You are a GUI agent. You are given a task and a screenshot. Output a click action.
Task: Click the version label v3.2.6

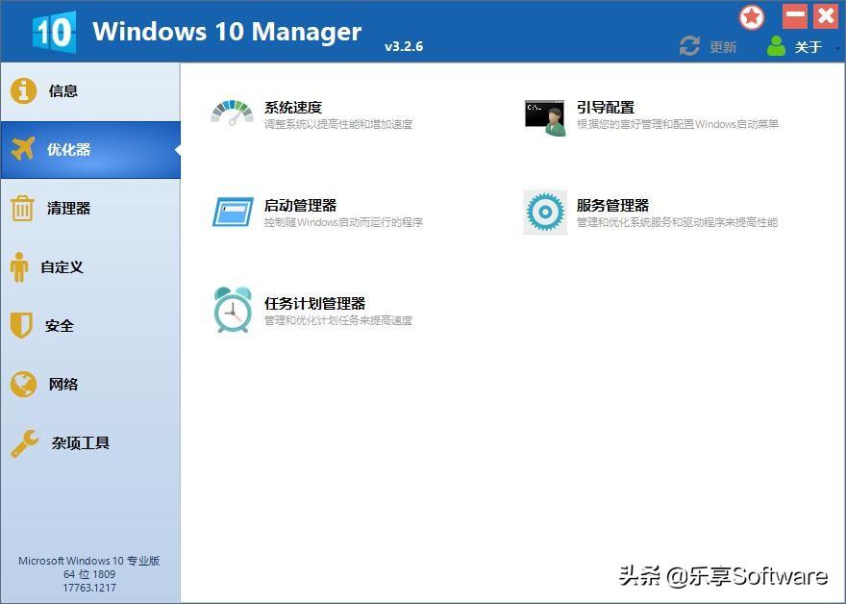tap(404, 46)
